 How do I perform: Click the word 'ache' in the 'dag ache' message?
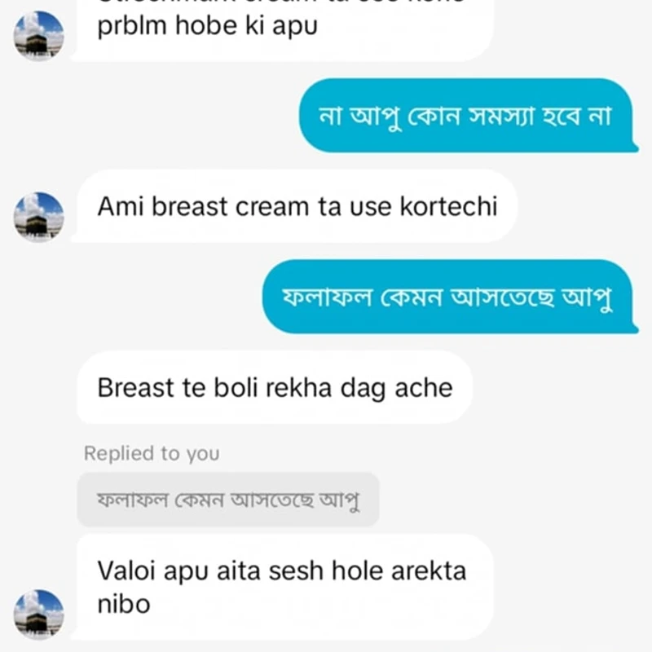(423, 388)
